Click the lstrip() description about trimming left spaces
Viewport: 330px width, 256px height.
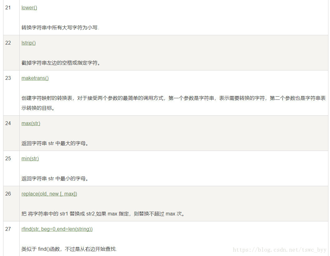point(61,63)
